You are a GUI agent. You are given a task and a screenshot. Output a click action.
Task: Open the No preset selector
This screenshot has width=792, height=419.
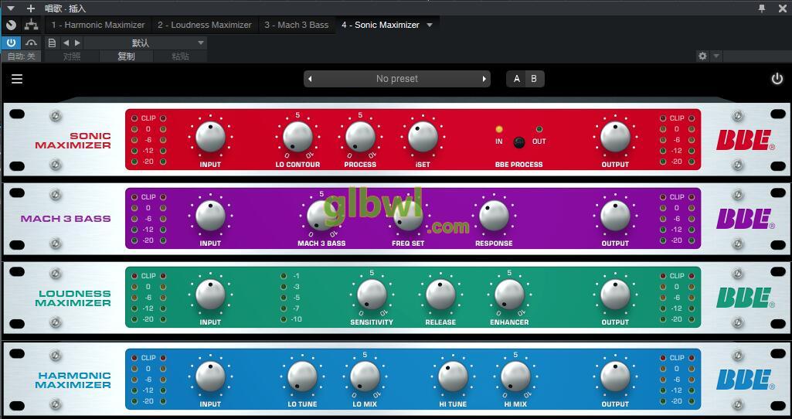[x=397, y=79]
